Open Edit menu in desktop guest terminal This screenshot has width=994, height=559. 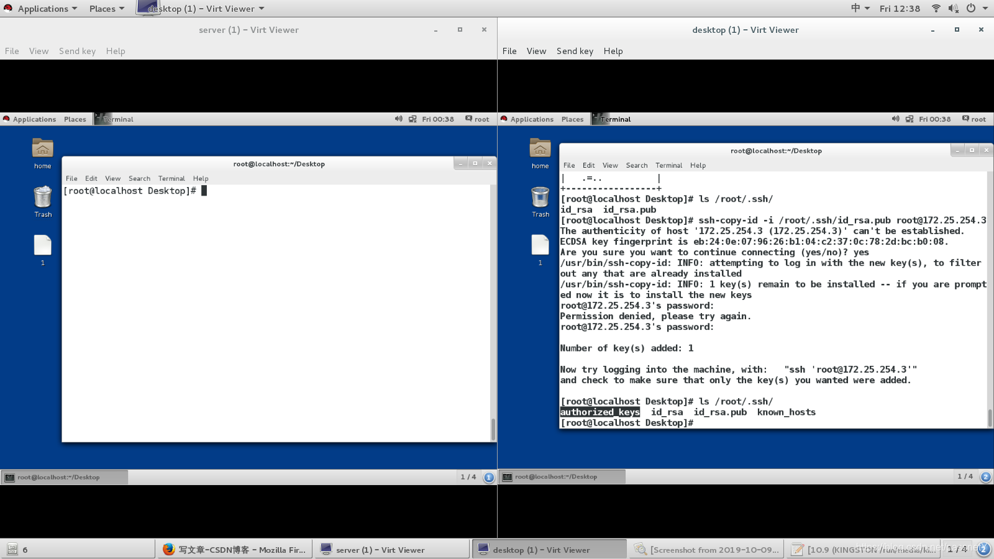(x=589, y=165)
